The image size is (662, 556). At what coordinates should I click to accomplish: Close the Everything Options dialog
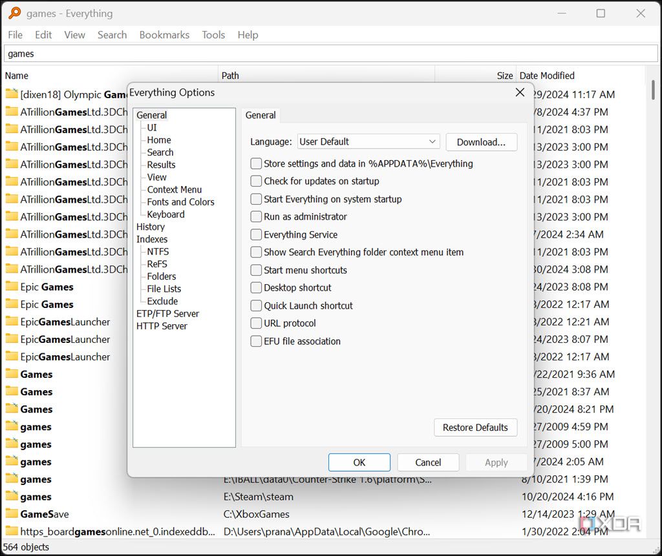coord(520,92)
